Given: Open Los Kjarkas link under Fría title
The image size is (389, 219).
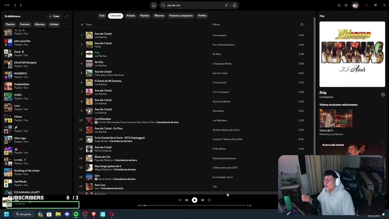Looking at the screenshot, I should [326, 97].
